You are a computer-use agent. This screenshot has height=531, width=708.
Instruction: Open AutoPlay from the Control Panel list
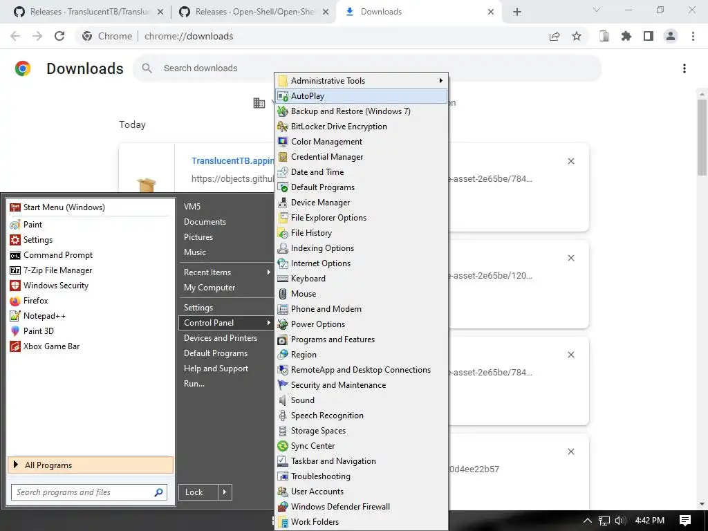click(x=361, y=95)
